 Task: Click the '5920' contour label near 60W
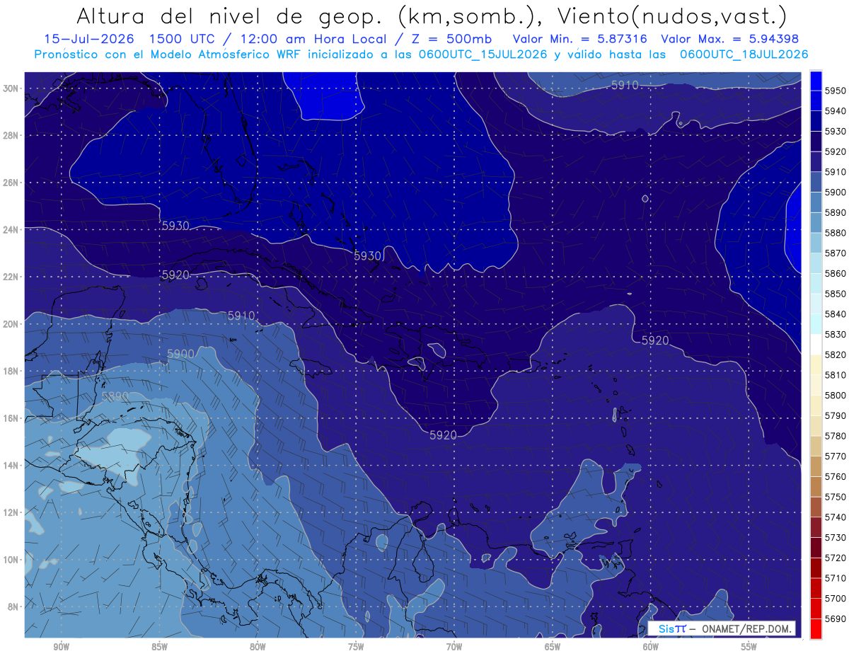coord(655,340)
